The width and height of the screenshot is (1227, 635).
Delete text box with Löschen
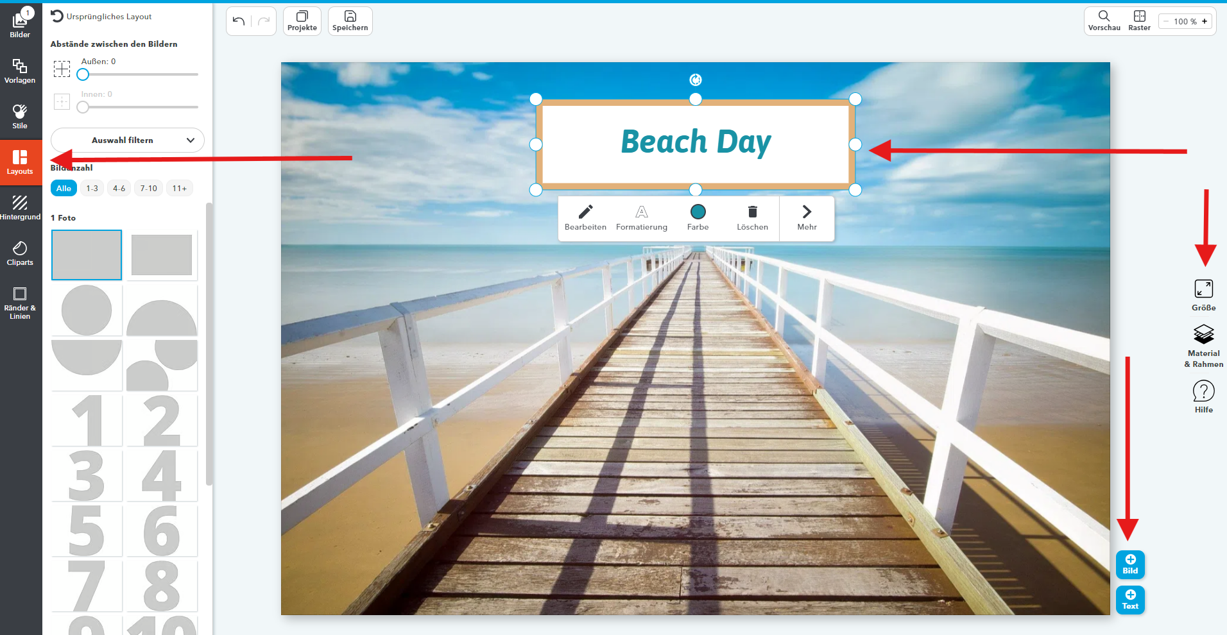coord(752,218)
